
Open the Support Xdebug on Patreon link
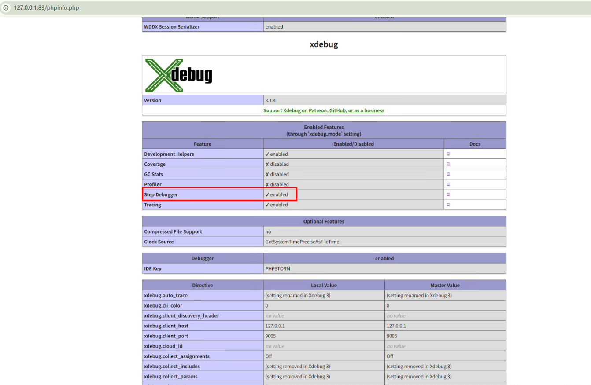324,110
